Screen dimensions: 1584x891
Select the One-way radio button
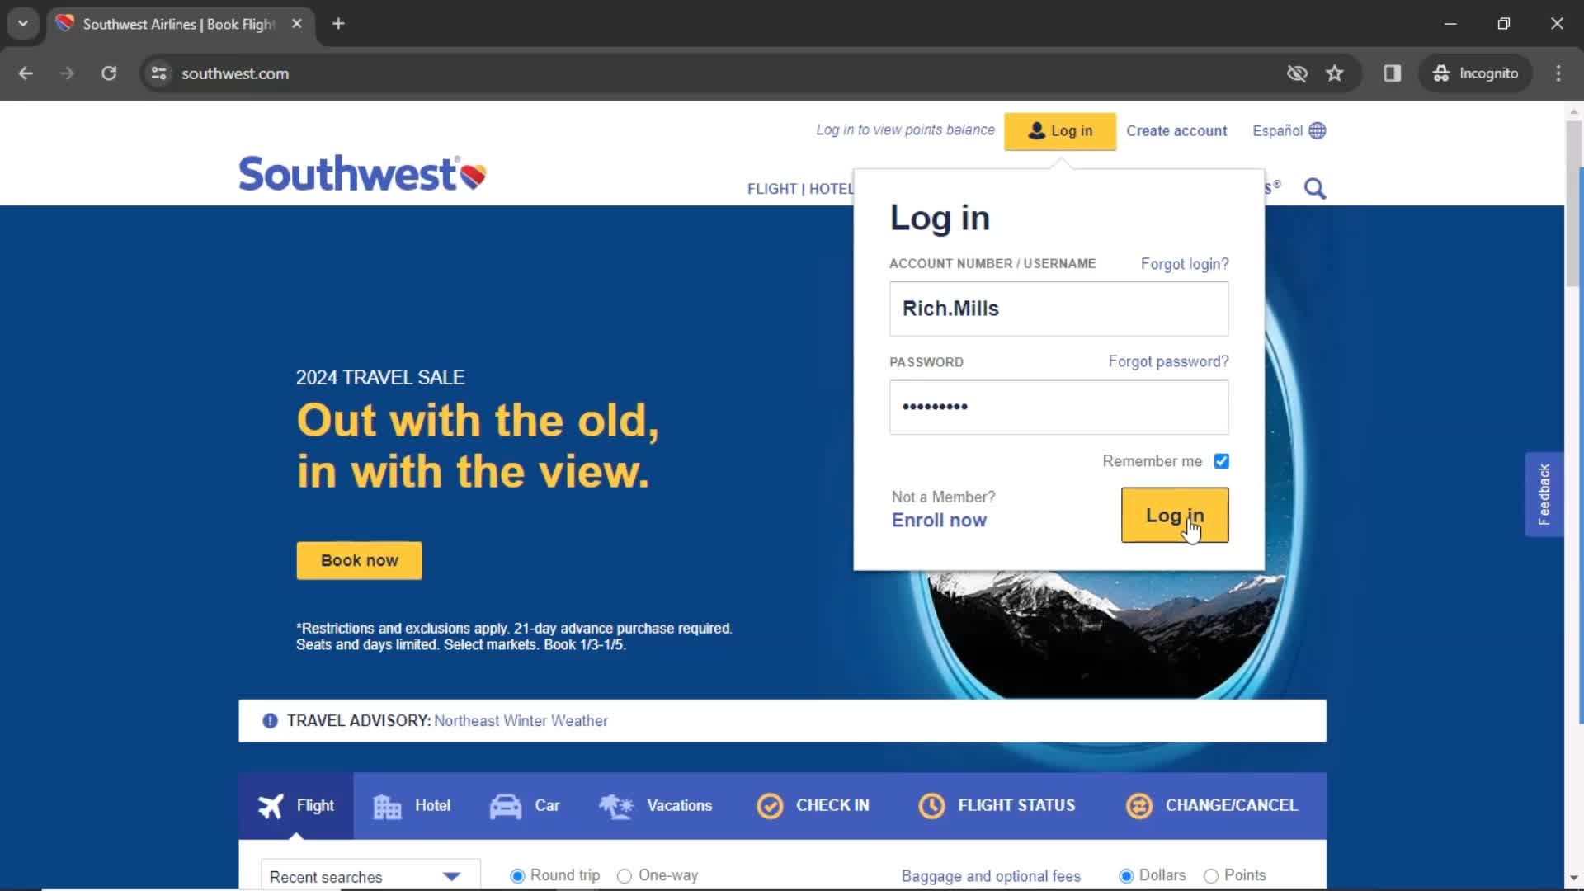pyautogui.click(x=625, y=874)
